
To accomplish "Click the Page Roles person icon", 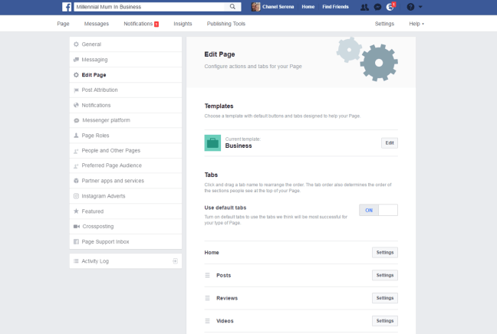I will (x=76, y=136).
